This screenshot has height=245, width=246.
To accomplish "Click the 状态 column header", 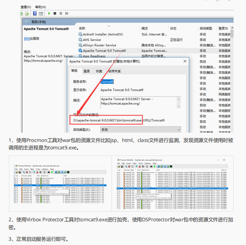I will (173, 28).
